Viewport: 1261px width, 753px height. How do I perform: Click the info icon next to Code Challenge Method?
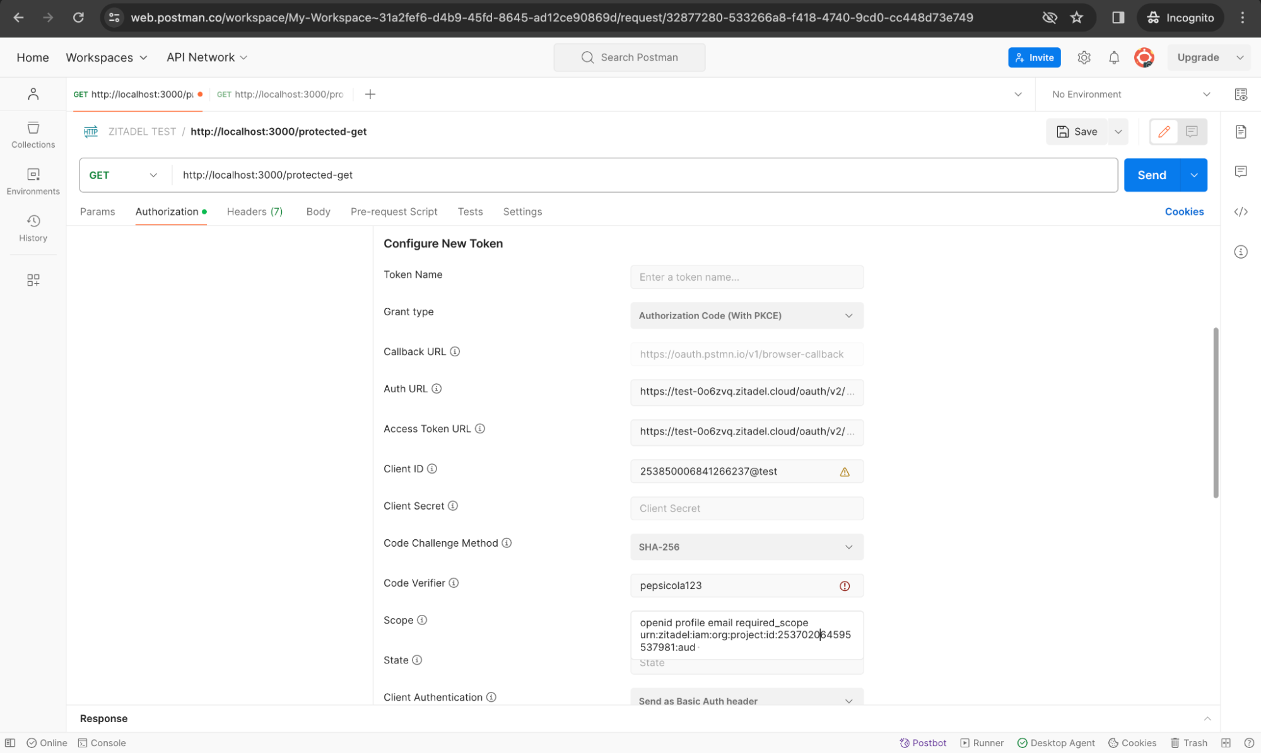[x=507, y=543]
